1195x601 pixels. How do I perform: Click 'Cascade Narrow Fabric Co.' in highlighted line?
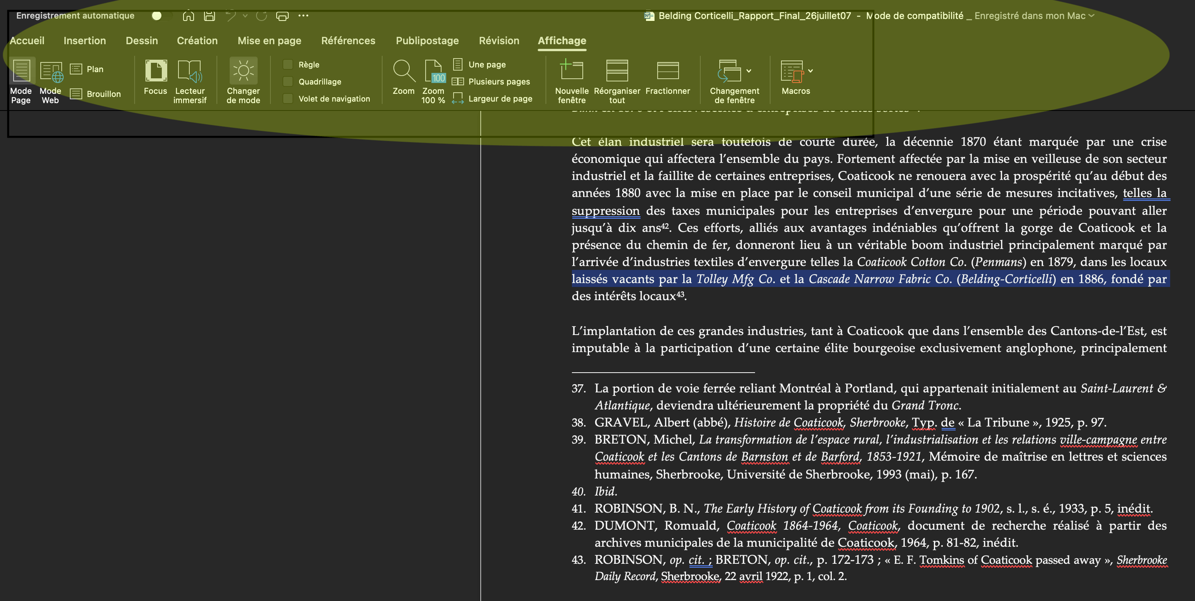point(880,279)
